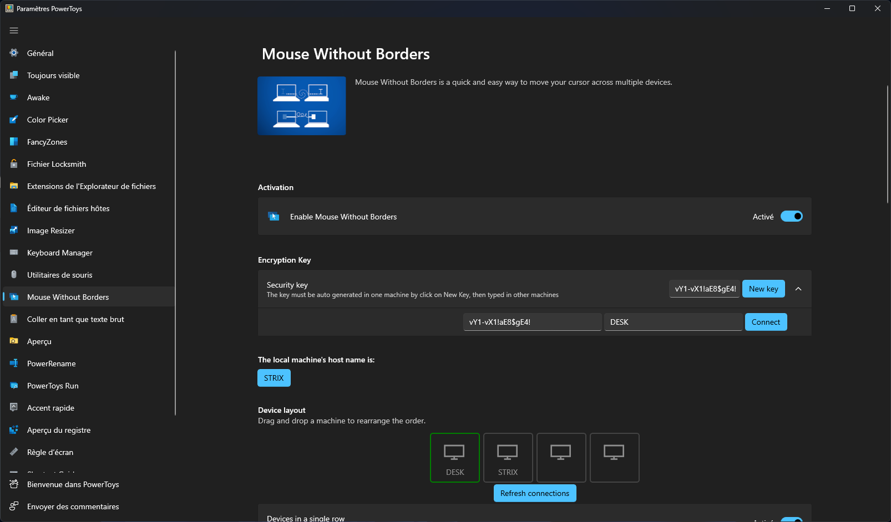Click the Éditeur de fichiers hôtes icon
The height and width of the screenshot is (522, 891).
[14, 208]
